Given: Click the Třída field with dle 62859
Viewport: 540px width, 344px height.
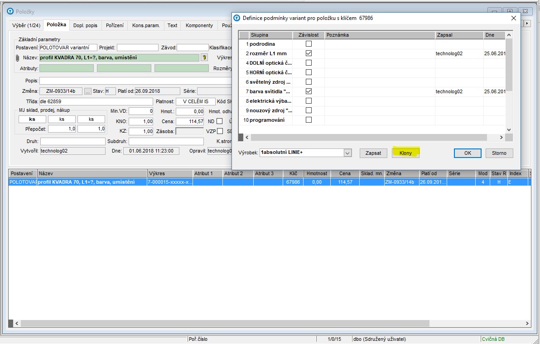Looking at the screenshot, I should (96, 101).
